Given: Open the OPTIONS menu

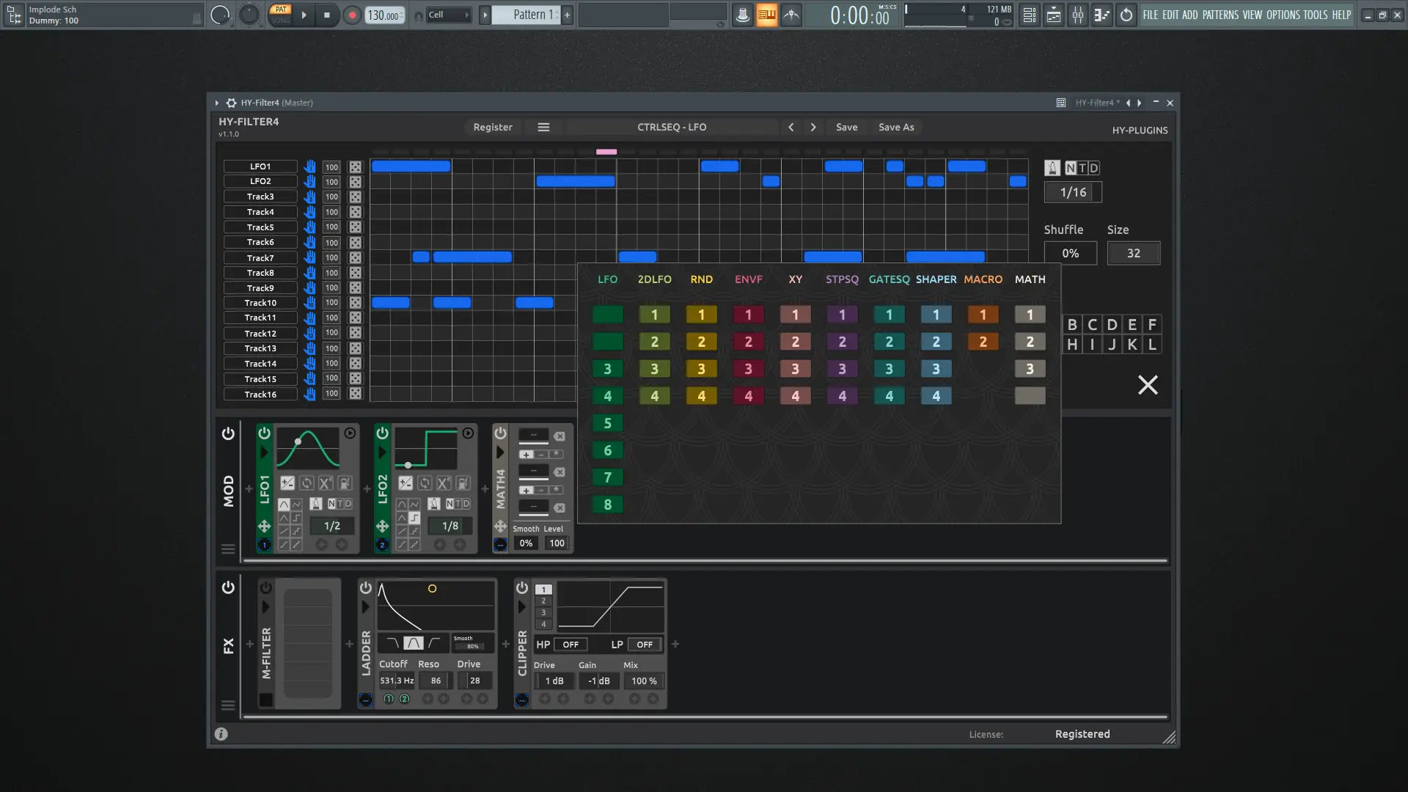Looking at the screenshot, I should [x=1283, y=15].
